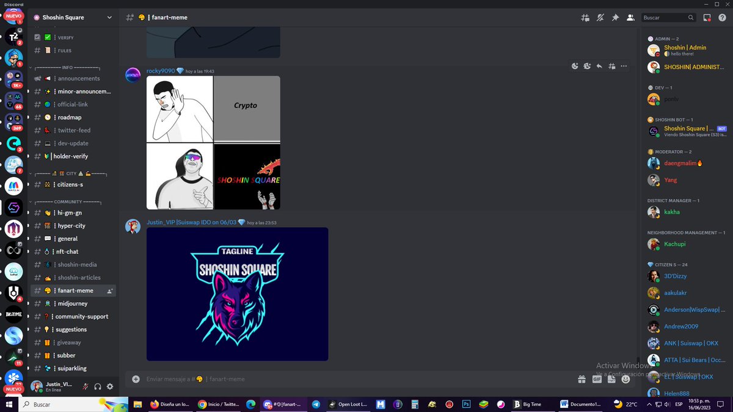Collapse the COMMUNITY channel category

[67, 201]
